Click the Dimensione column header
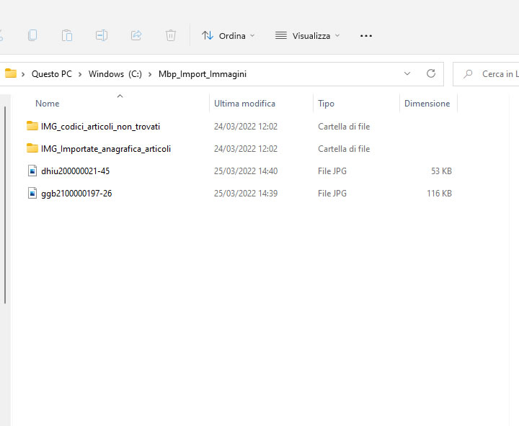 tap(427, 104)
